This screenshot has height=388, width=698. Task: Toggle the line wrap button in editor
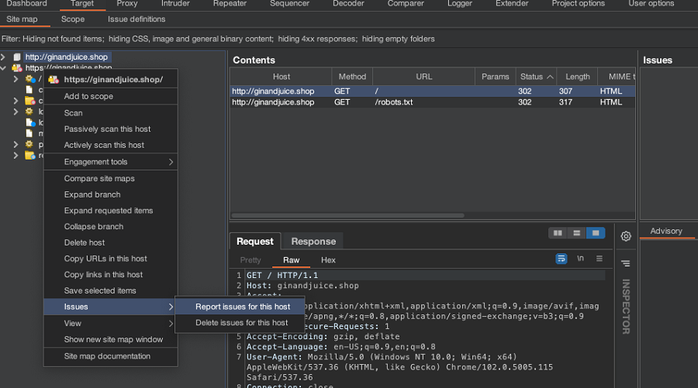tap(562, 259)
